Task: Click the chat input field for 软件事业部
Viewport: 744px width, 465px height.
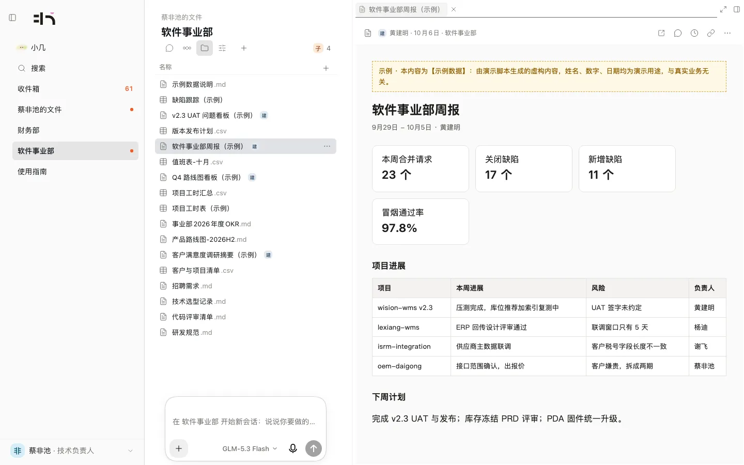Action: click(x=245, y=422)
